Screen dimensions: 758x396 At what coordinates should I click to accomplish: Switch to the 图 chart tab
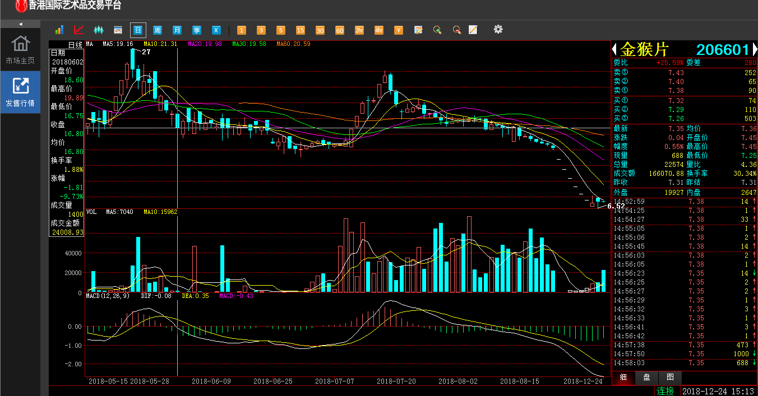pyautogui.click(x=670, y=378)
